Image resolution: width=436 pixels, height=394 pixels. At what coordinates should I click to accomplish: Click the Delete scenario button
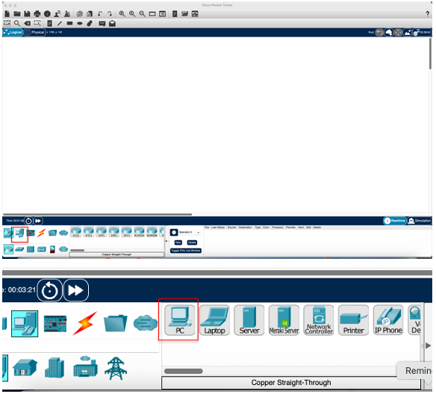coord(192,243)
